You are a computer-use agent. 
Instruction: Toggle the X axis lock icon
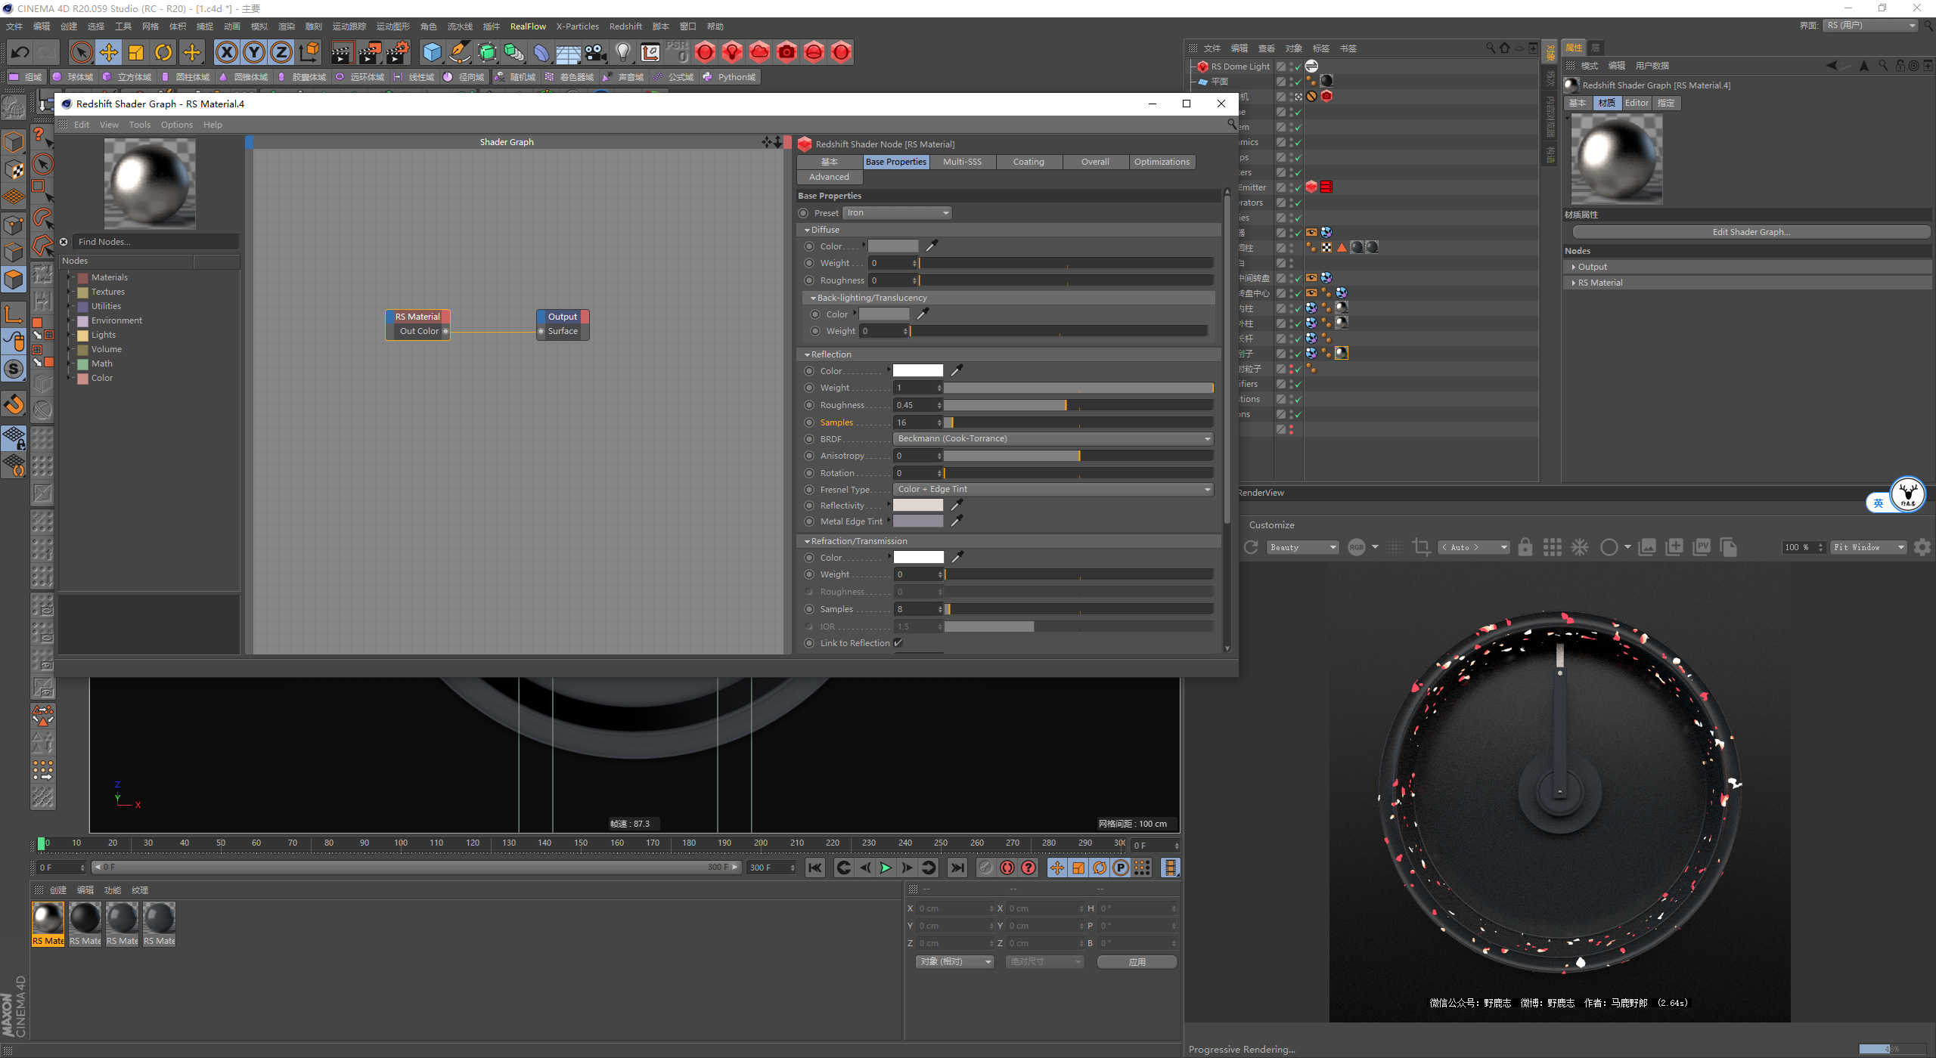pyautogui.click(x=226, y=52)
